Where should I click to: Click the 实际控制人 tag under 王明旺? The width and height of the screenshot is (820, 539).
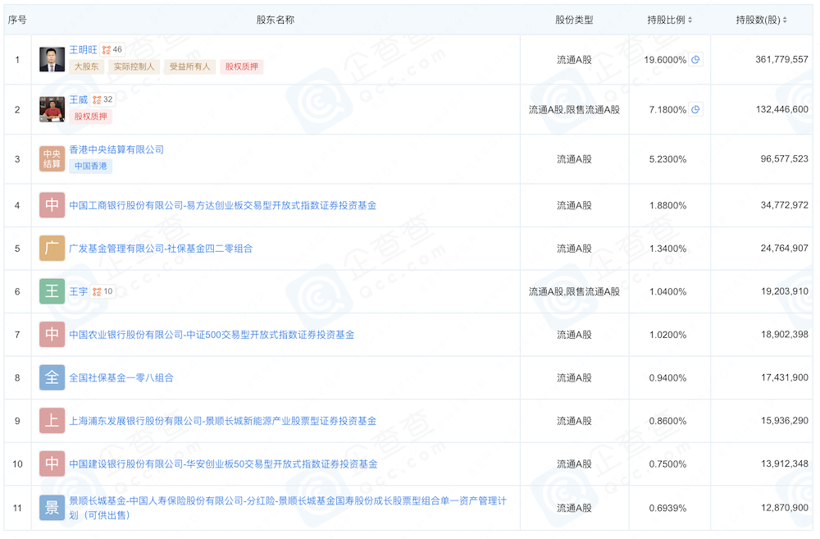[133, 66]
